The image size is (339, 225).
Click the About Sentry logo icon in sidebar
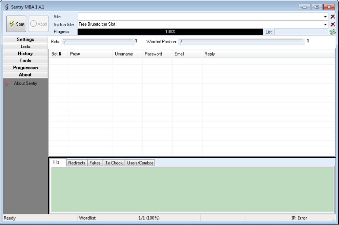(7, 83)
